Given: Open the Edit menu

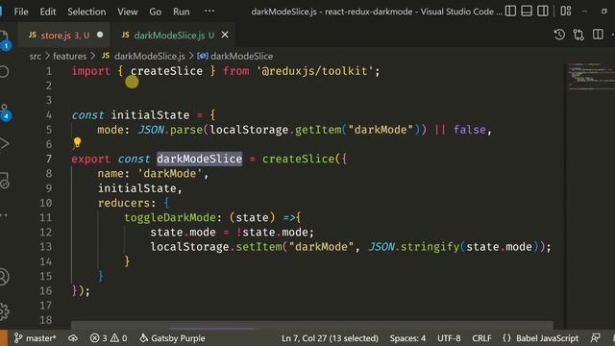Looking at the screenshot, I should (x=48, y=12).
